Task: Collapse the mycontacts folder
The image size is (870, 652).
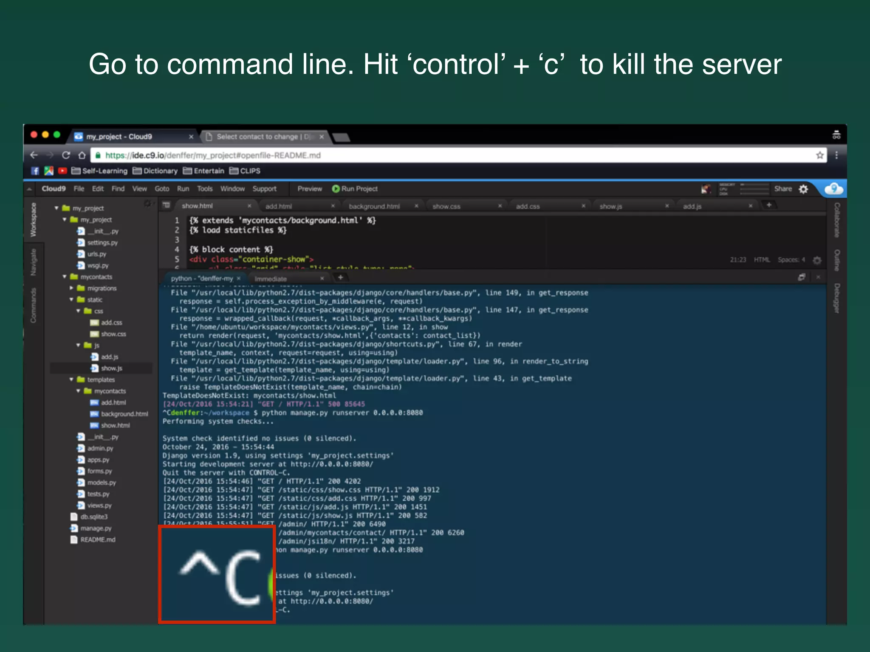Action: coord(65,277)
